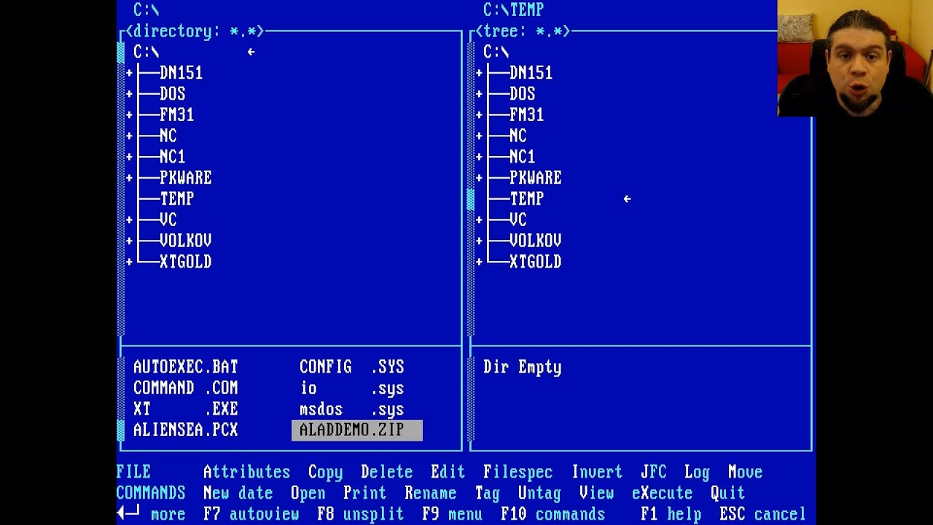The width and height of the screenshot is (933, 525).
Task: Select XT.EXE file
Action: click(x=185, y=409)
